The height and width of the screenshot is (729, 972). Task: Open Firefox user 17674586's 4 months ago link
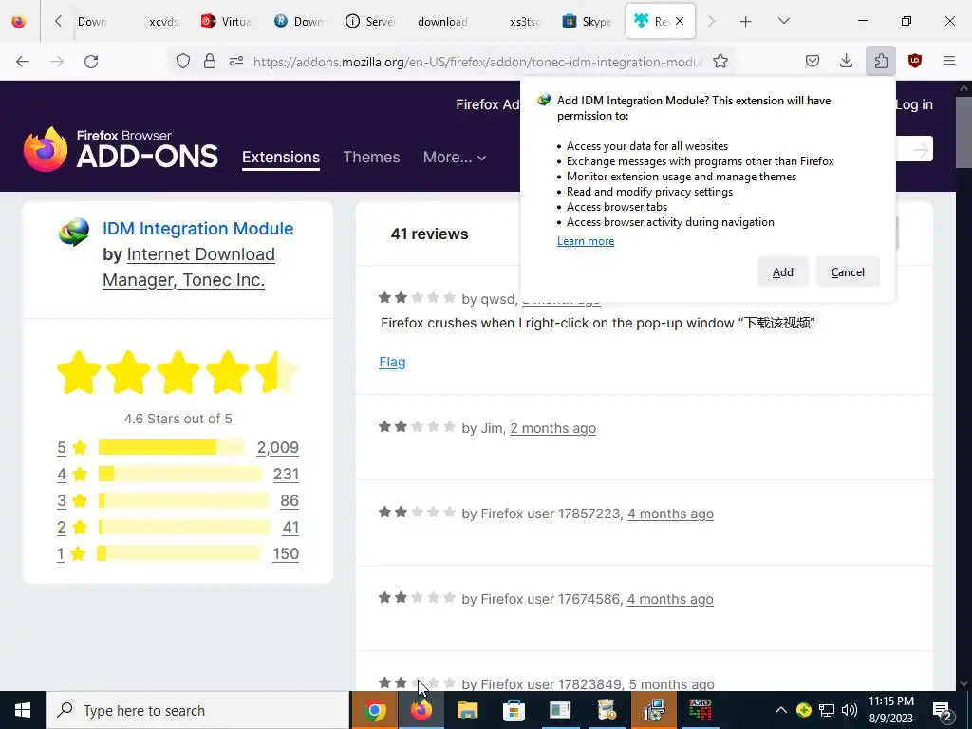point(669,600)
